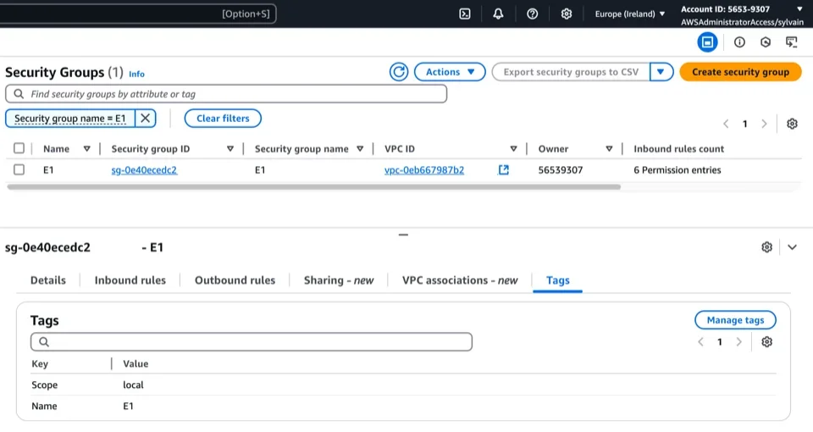813x432 pixels.
Task: Click the Create security group button
Action: coord(740,72)
